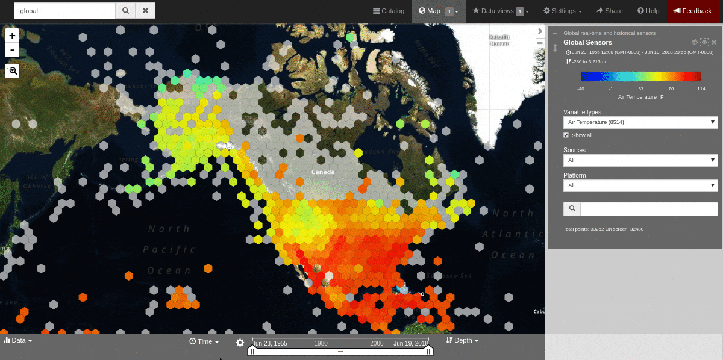The width and height of the screenshot is (723, 360).
Task: Toggle Global Sensors layer visibility eye icon
Action: pos(694,42)
